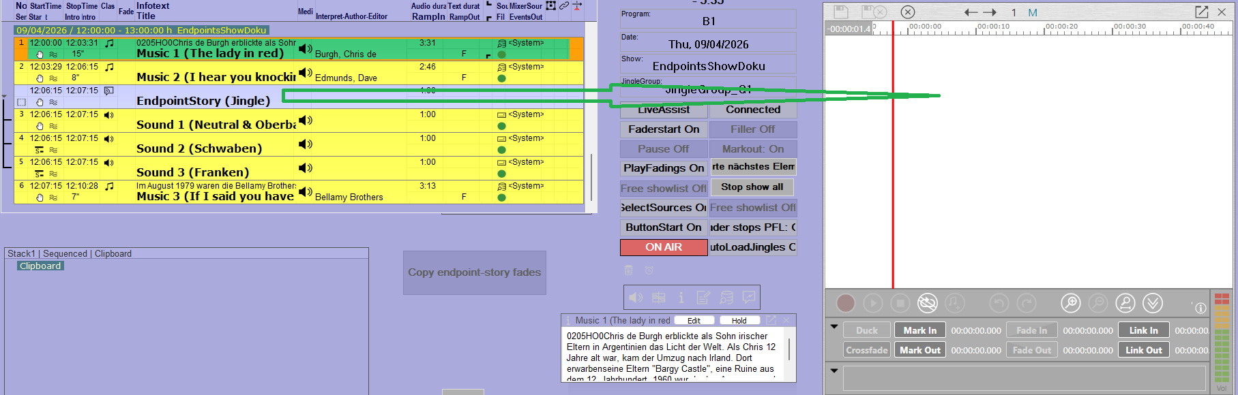Click the double chevron down icon
The image size is (1238, 395).
coord(1153,303)
